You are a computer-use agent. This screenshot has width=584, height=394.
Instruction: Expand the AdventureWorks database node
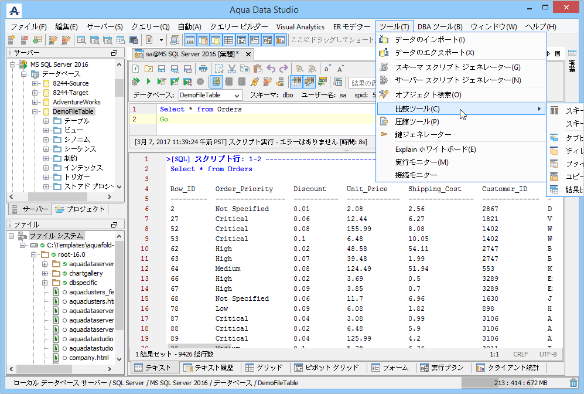point(36,102)
